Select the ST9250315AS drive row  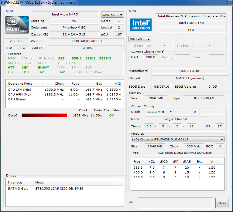[64, 188]
